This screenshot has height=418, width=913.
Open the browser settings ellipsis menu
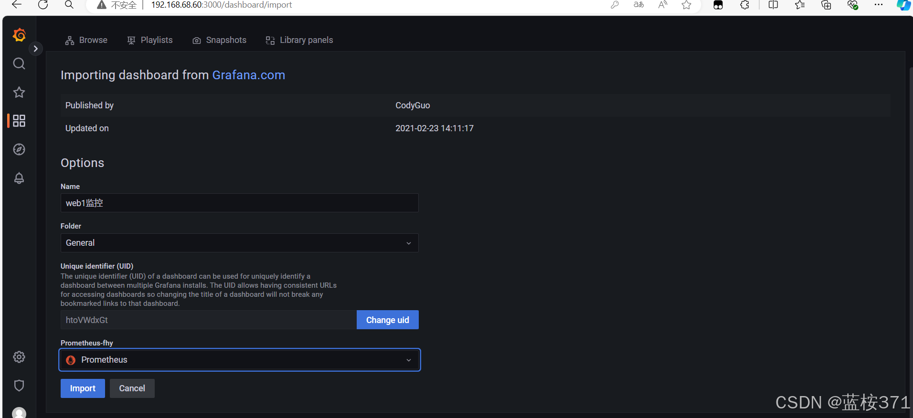(879, 5)
